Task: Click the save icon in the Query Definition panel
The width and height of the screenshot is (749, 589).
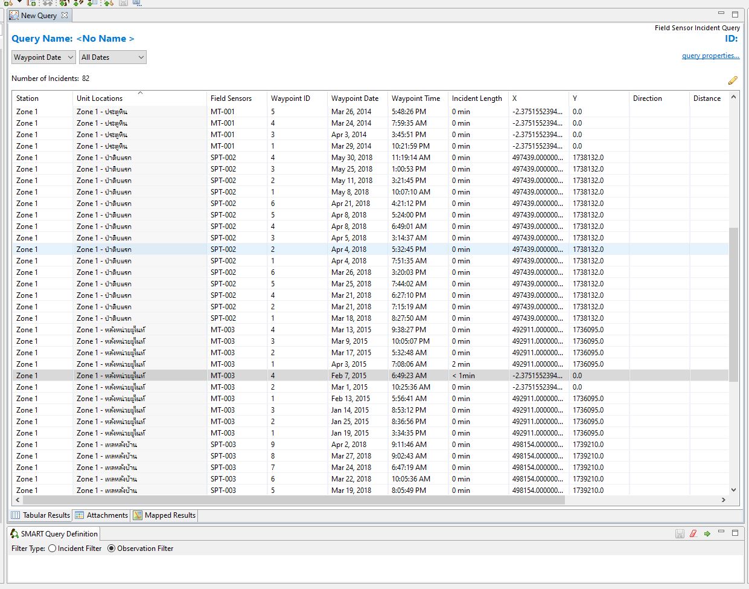Action: pyautogui.click(x=680, y=533)
